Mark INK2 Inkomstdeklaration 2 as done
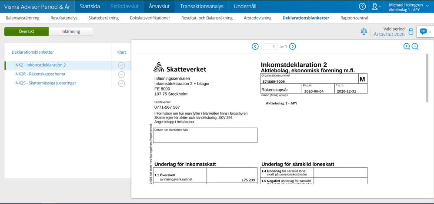 click(x=122, y=65)
